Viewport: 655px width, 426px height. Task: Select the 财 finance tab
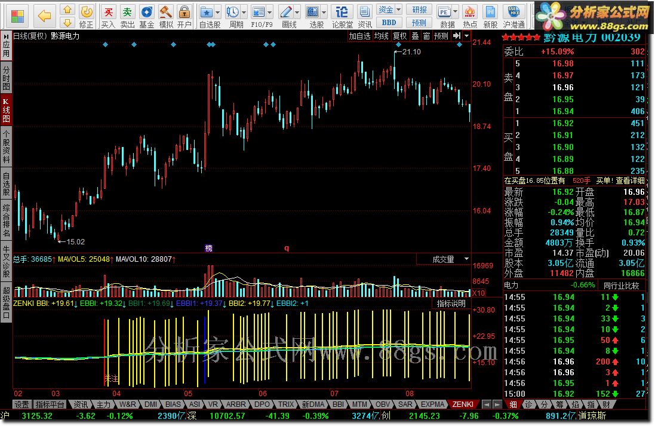(605, 404)
